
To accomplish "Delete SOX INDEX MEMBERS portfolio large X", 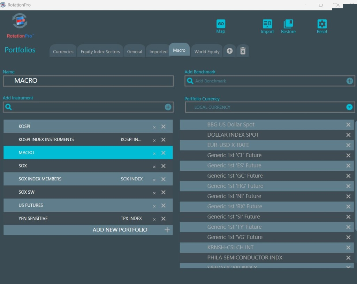I will (163, 179).
